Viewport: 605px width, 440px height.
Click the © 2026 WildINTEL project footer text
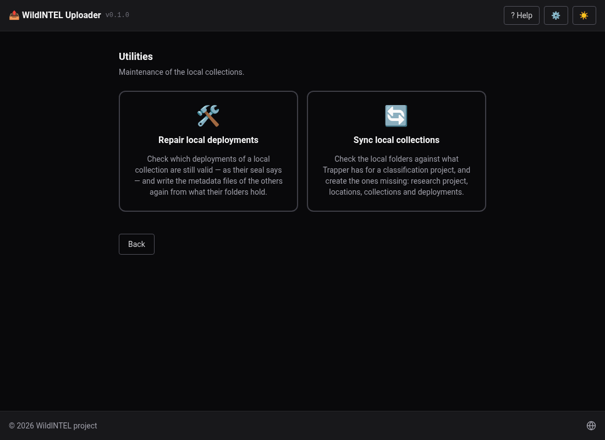click(53, 426)
